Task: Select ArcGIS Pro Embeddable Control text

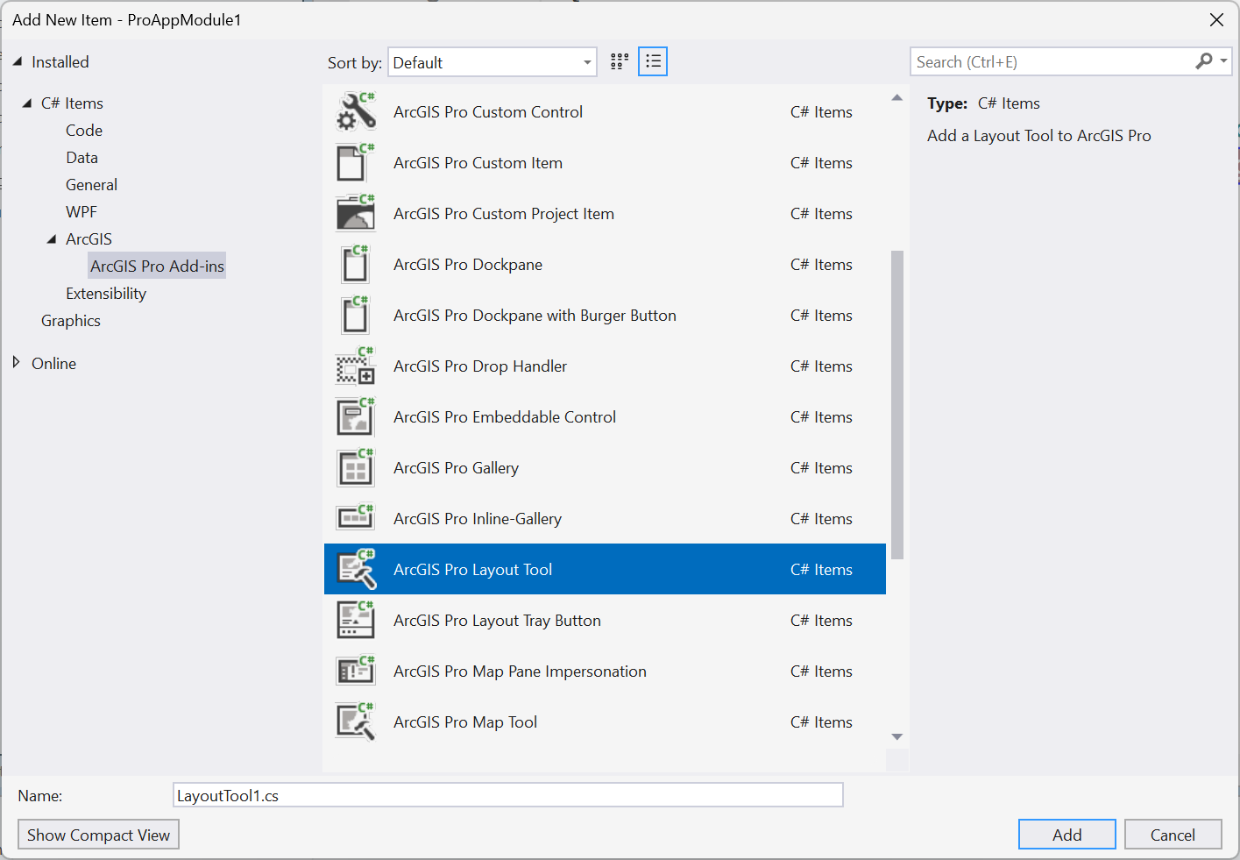Action: (x=505, y=416)
